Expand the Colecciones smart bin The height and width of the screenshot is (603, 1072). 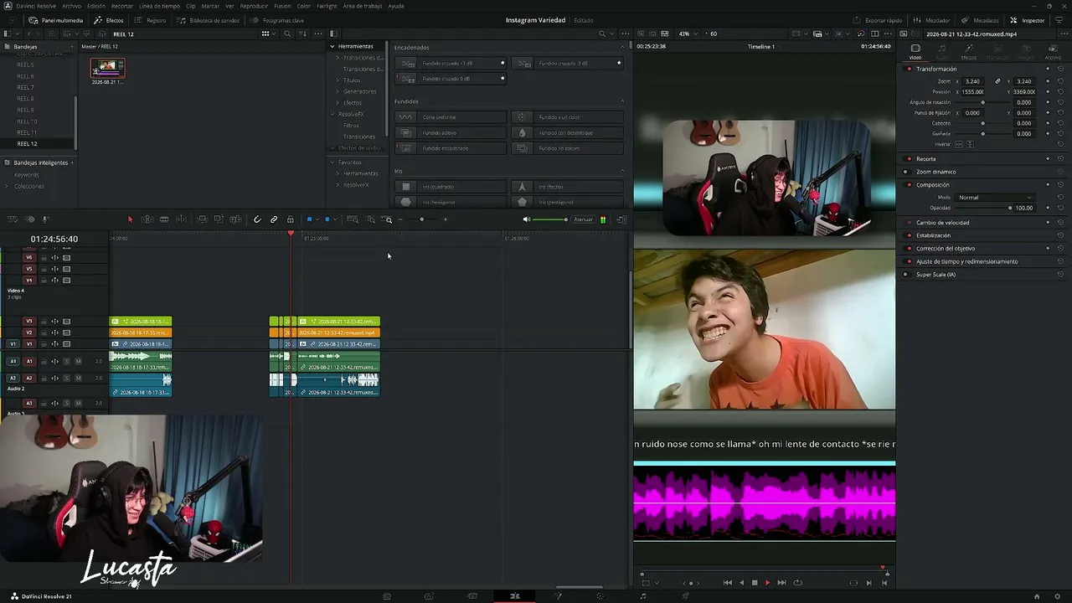[x=8, y=186]
